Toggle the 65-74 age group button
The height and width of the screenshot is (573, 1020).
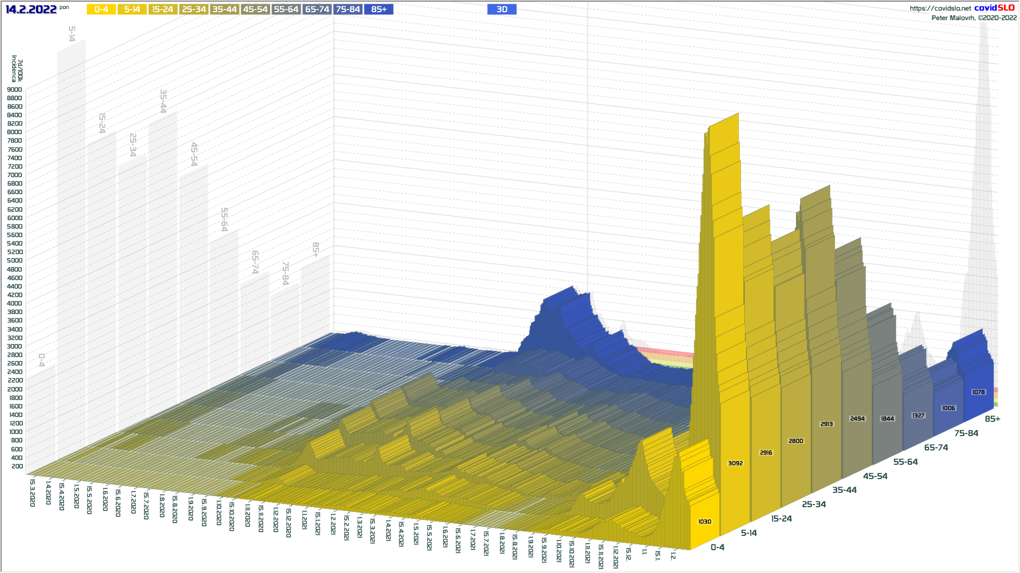[x=317, y=10]
